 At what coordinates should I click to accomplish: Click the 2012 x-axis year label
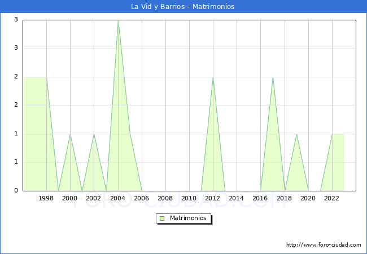coord(213,198)
